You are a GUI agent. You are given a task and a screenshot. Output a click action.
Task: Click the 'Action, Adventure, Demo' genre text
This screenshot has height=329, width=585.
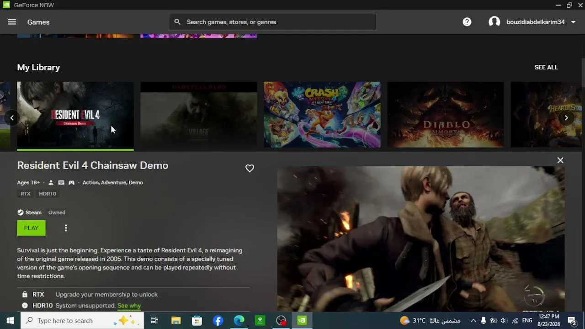(x=112, y=183)
